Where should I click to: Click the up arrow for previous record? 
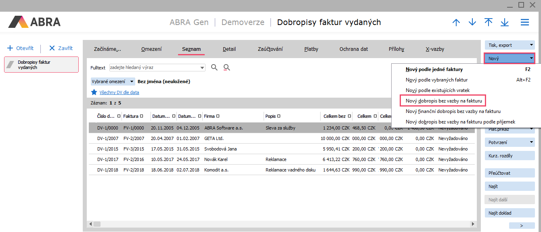[456, 23]
